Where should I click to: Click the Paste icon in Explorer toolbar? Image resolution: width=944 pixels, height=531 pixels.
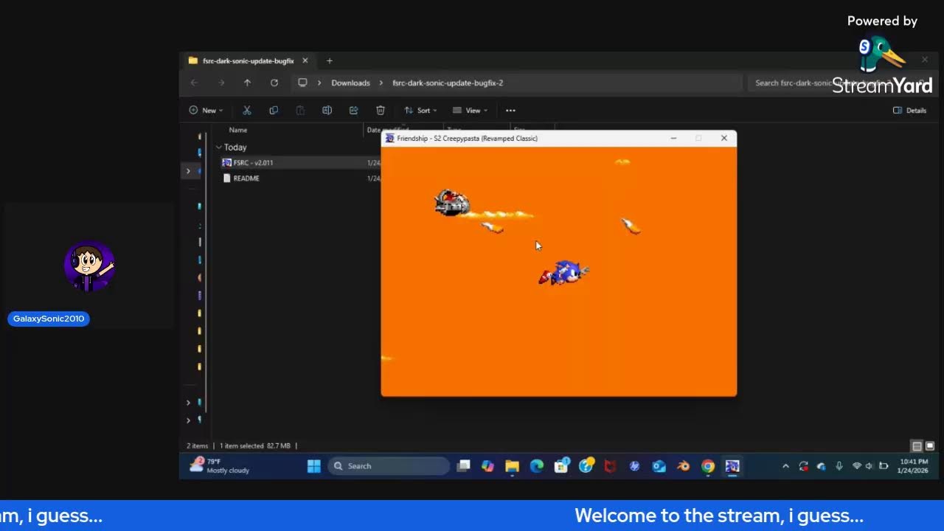point(300,111)
